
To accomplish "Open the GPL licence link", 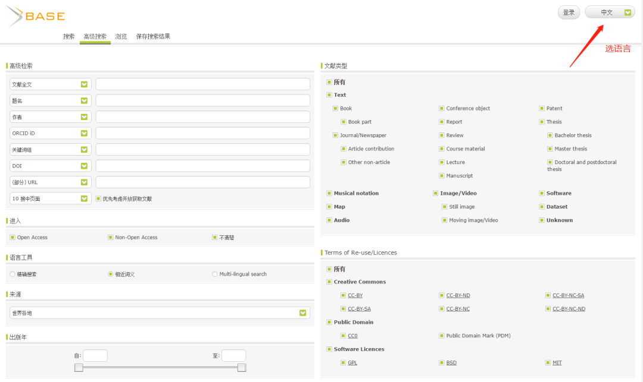I will pos(352,363).
